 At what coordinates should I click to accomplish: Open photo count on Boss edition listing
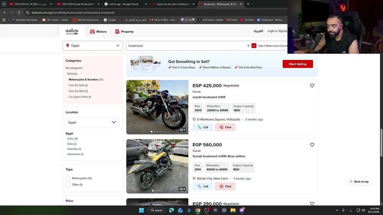click(182, 189)
